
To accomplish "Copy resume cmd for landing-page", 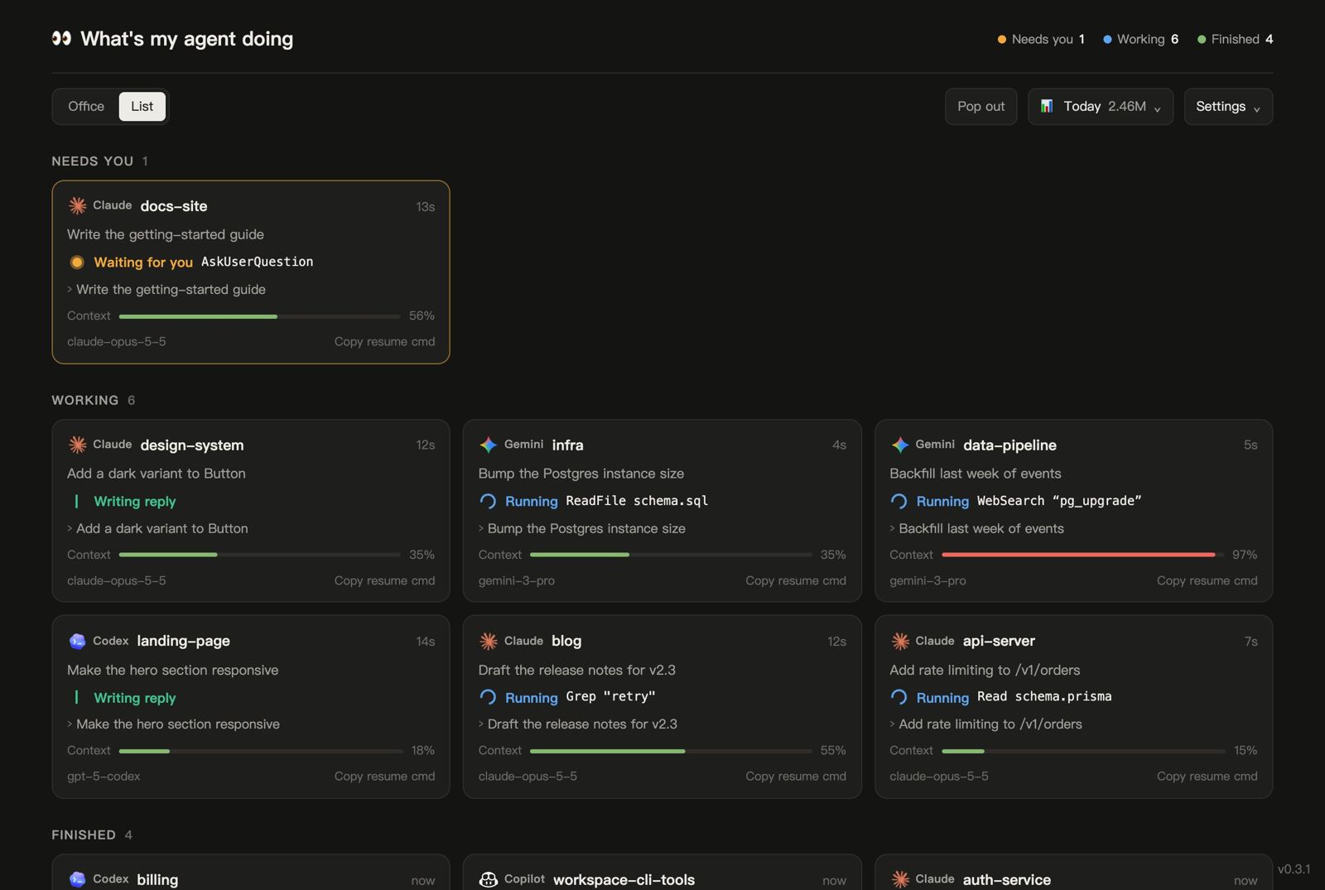I will pyautogui.click(x=384, y=776).
